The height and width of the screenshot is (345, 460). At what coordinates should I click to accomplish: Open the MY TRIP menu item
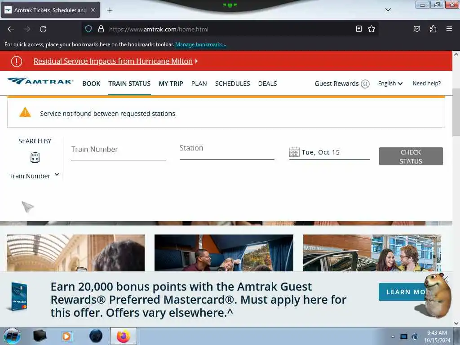tap(171, 84)
